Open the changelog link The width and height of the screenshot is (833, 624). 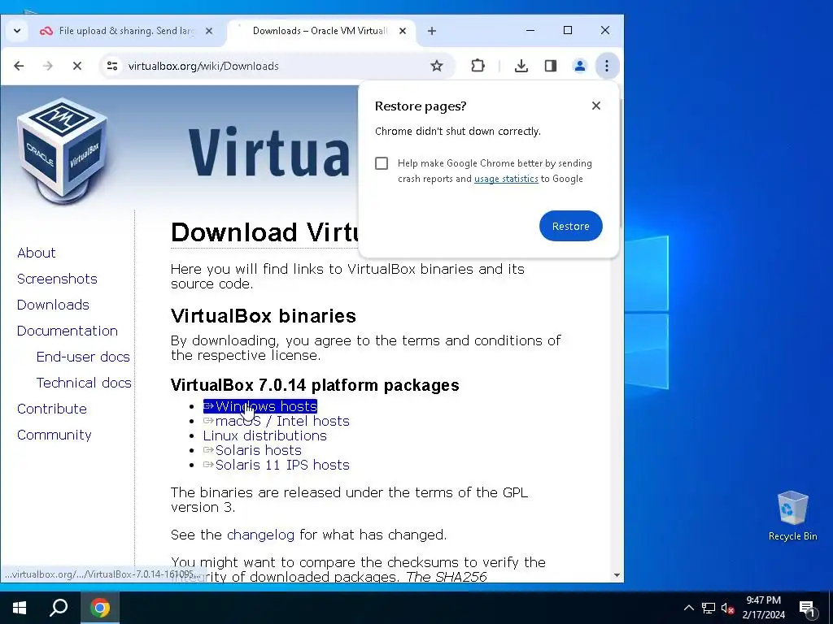[x=260, y=535]
